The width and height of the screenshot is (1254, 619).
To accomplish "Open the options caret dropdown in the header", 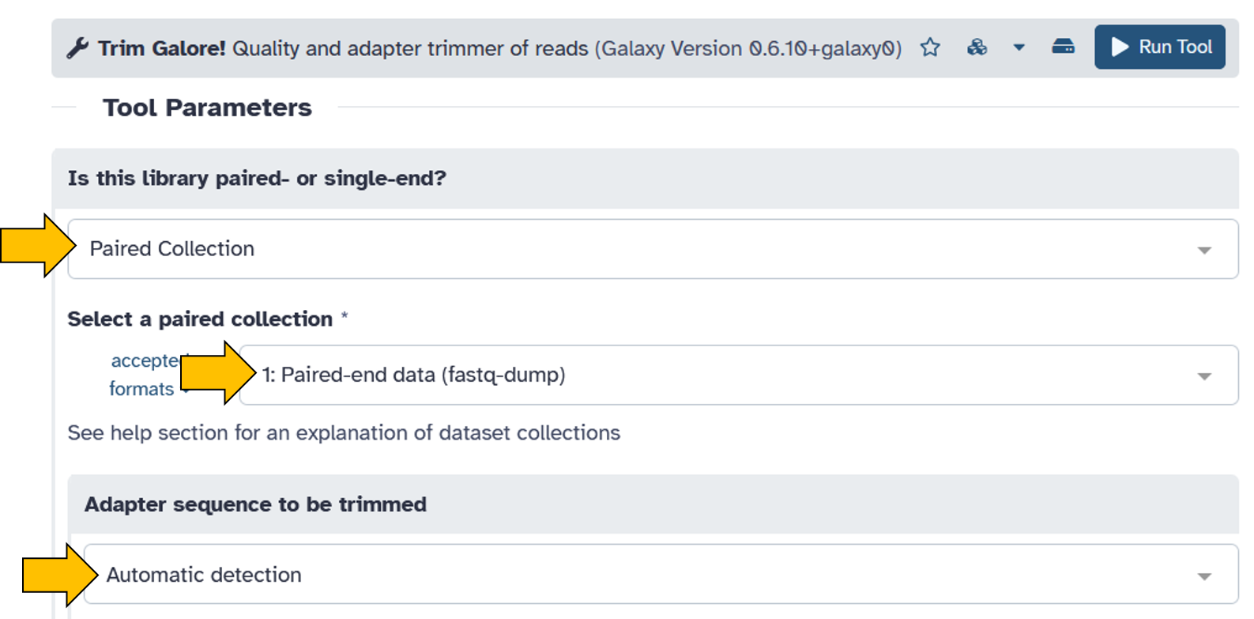I will tap(1019, 48).
